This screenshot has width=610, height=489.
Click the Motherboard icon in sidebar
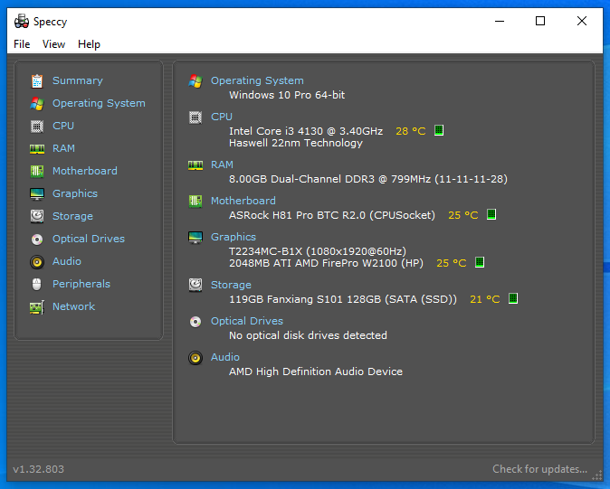point(37,172)
